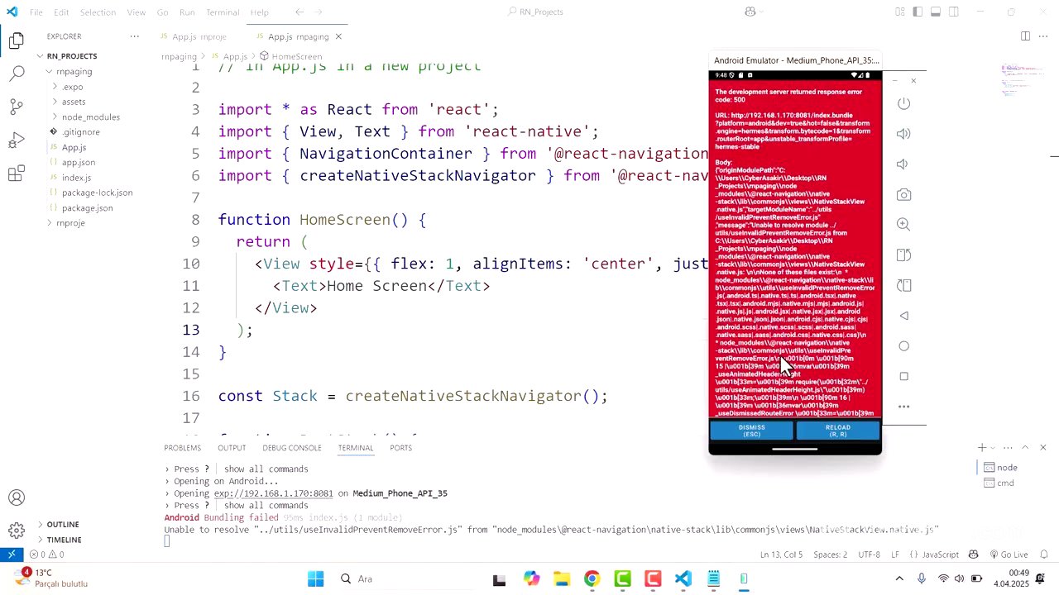Click the emulator Overview square button
This screenshot has height=595, width=1059.
(903, 376)
